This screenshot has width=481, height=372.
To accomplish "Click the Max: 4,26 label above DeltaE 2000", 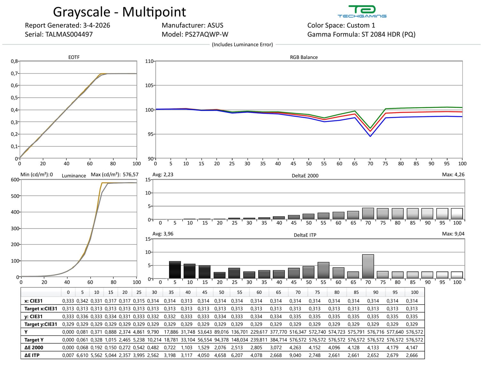I will (453, 175).
